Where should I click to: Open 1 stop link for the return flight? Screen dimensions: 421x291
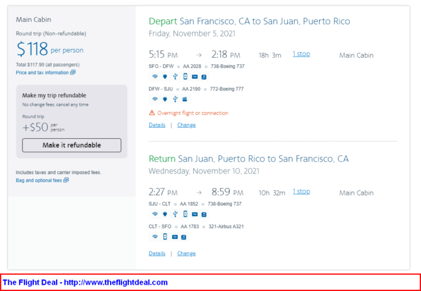301,192
